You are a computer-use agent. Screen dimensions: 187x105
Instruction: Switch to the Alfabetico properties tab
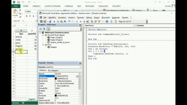(x=43, y=70)
